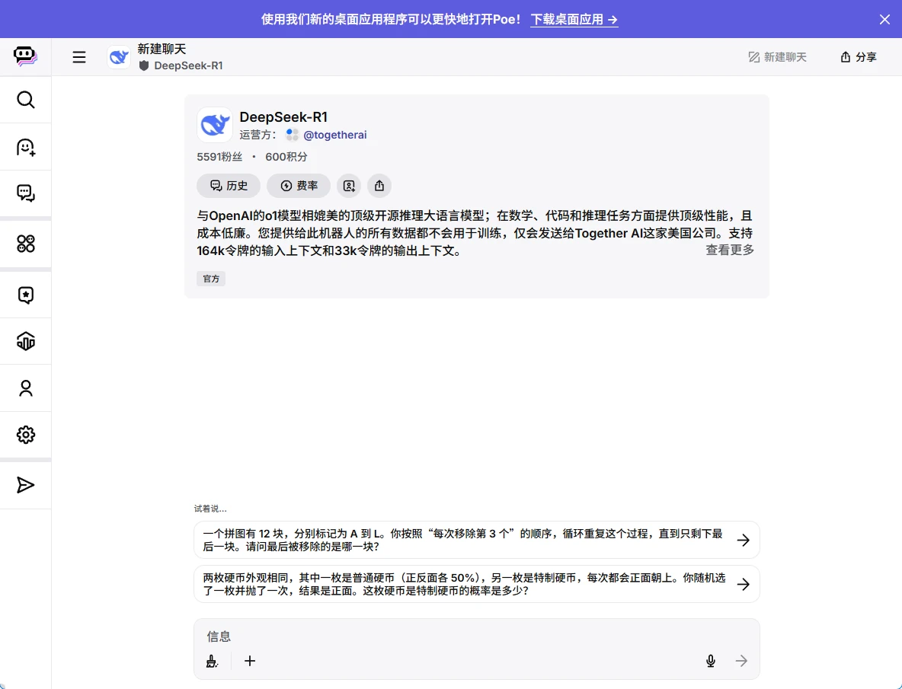Toggle the hamburger sidebar menu
This screenshot has height=689, width=902.
coord(79,57)
